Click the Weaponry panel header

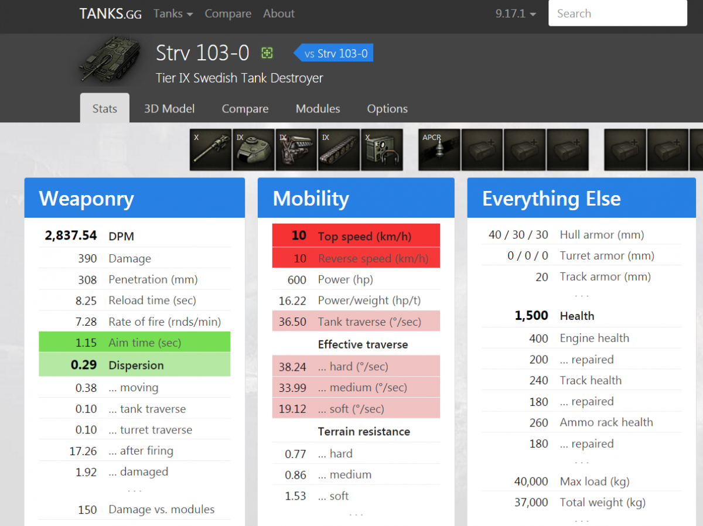click(135, 199)
